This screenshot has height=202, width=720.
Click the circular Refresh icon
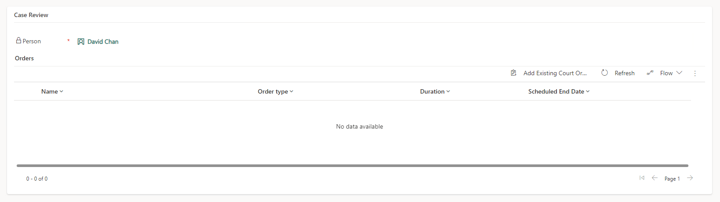pos(605,73)
